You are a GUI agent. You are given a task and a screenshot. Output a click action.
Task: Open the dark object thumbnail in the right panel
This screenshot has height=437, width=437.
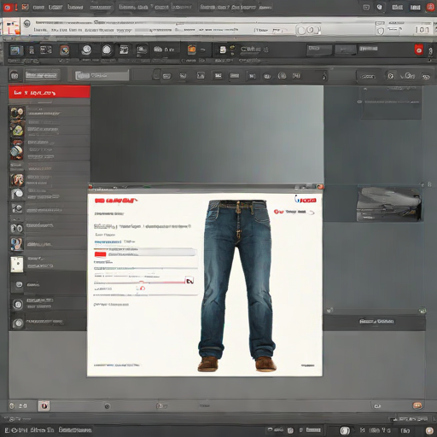tap(389, 204)
